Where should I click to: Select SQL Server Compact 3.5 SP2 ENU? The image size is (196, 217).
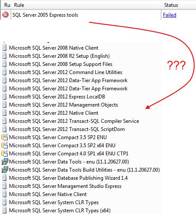tap(58, 137)
